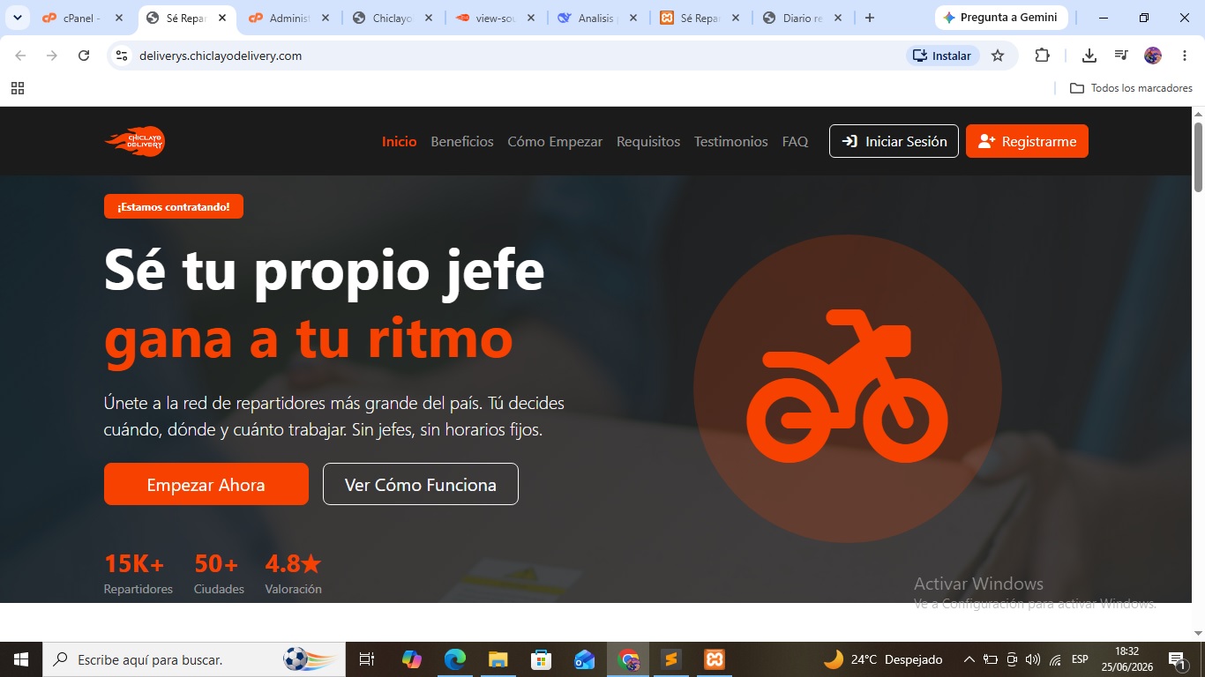The width and height of the screenshot is (1205, 677).
Task: Click the Chiclayo Delivery flame logo
Action: coord(135,141)
